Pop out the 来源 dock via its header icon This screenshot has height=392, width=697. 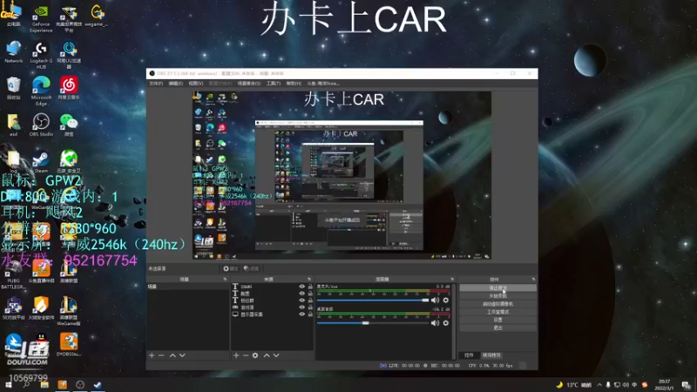[x=309, y=279]
